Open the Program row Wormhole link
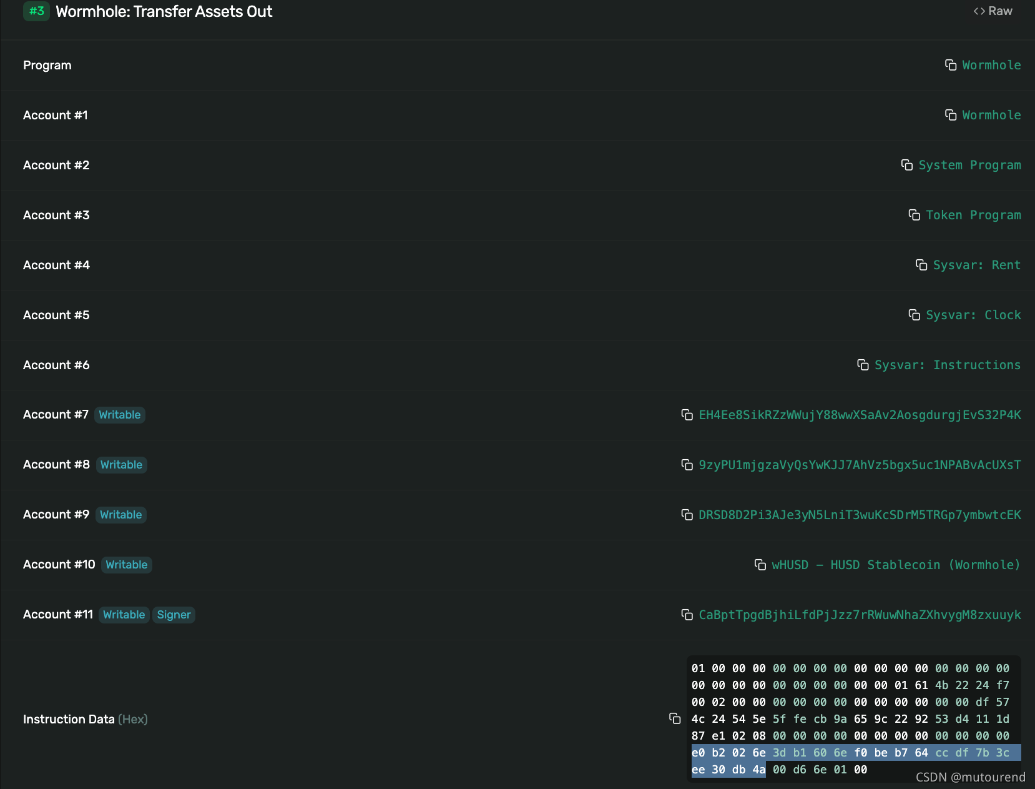The image size is (1035, 789). [x=991, y=65]
